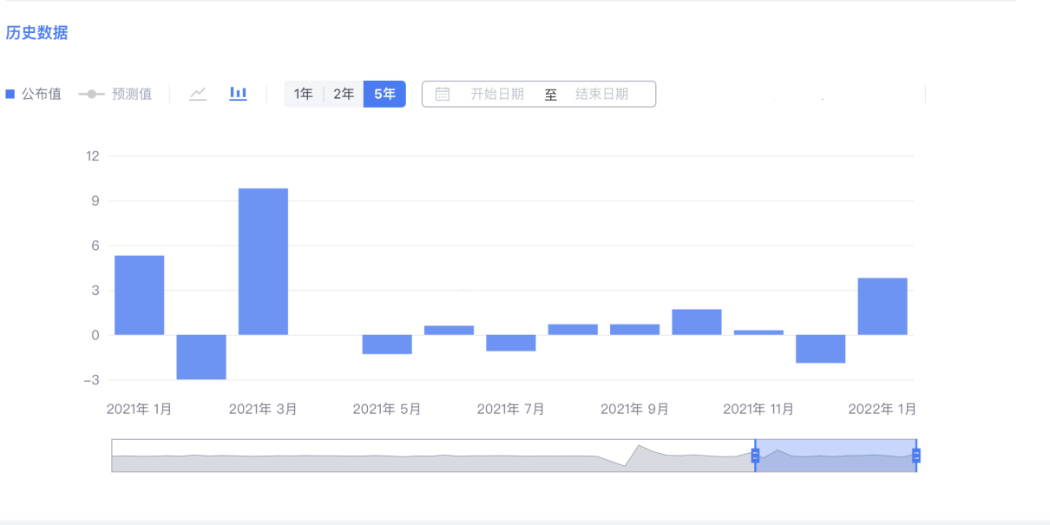
Task: Toggle the 公布值 legend series
Action: [34, 94]
